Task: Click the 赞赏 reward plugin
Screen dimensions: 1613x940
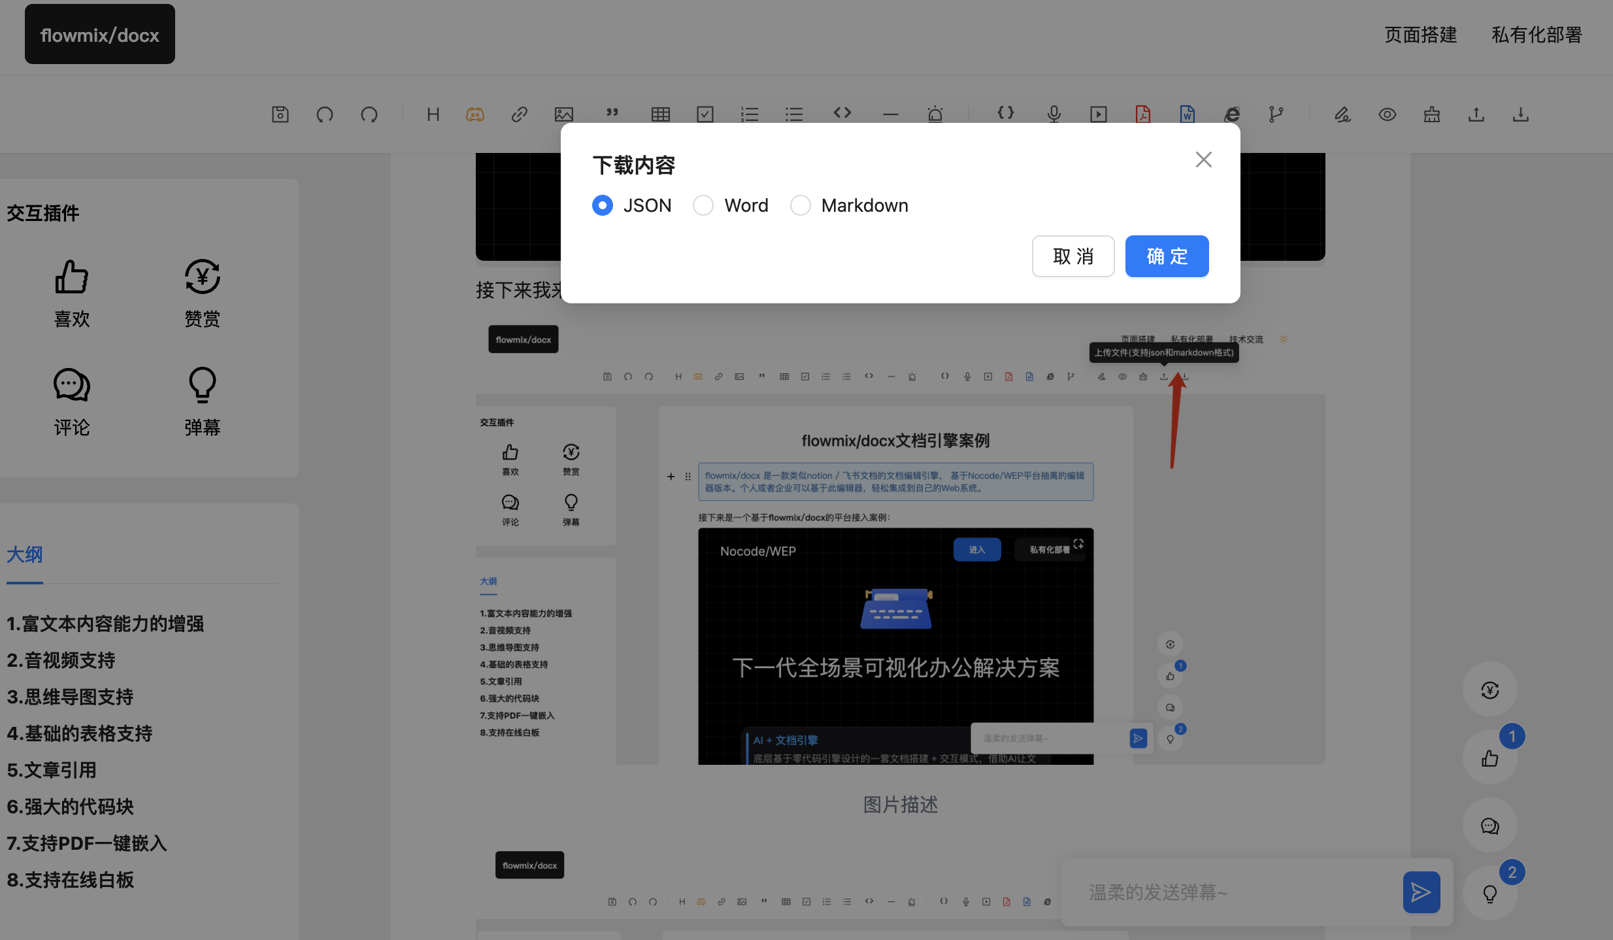Action: 203,294
